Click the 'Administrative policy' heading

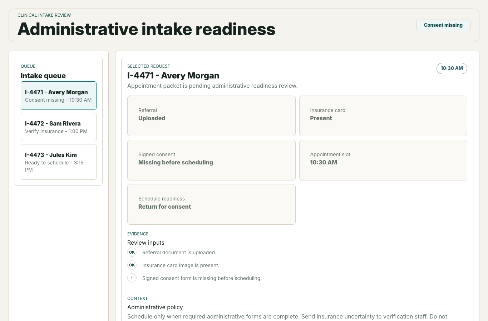(x=155, y=307)
